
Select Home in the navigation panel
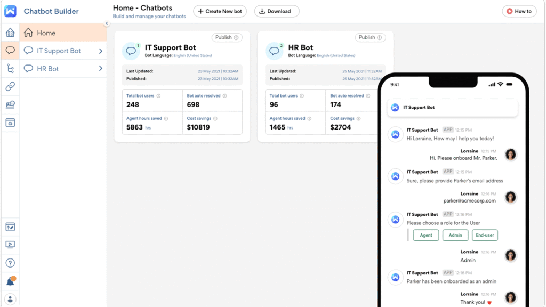click(x=46, y=33)
